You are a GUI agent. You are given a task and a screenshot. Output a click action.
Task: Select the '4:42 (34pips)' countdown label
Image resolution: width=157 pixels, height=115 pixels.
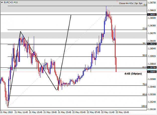(133, 74)
